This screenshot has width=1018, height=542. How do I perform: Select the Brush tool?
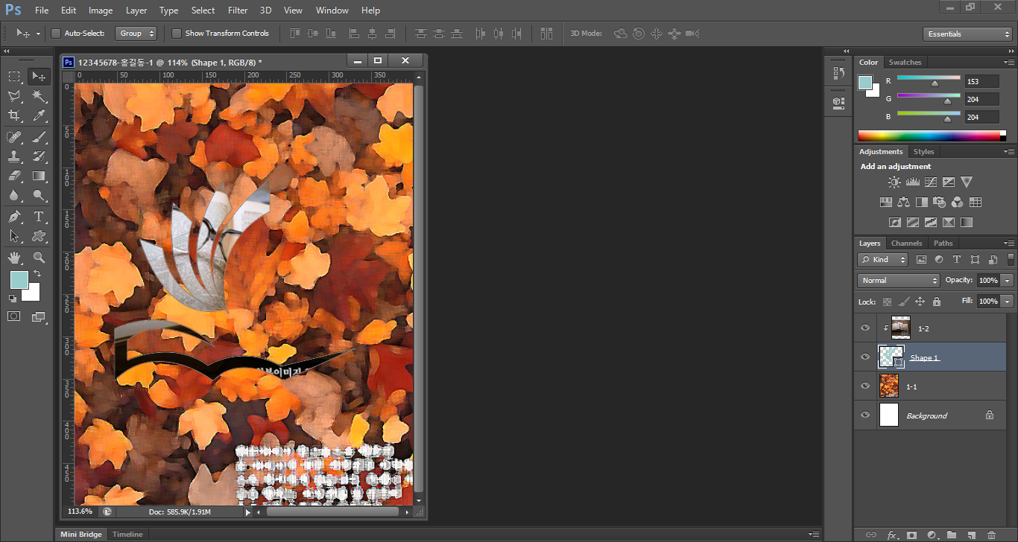(39, 136)
